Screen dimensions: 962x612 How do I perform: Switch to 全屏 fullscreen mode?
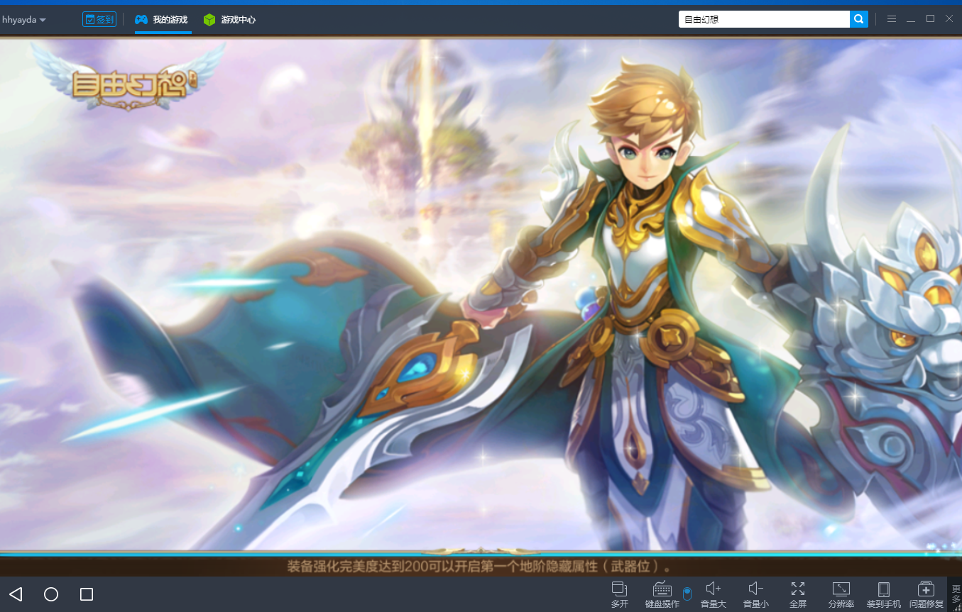tap(798, 594)
